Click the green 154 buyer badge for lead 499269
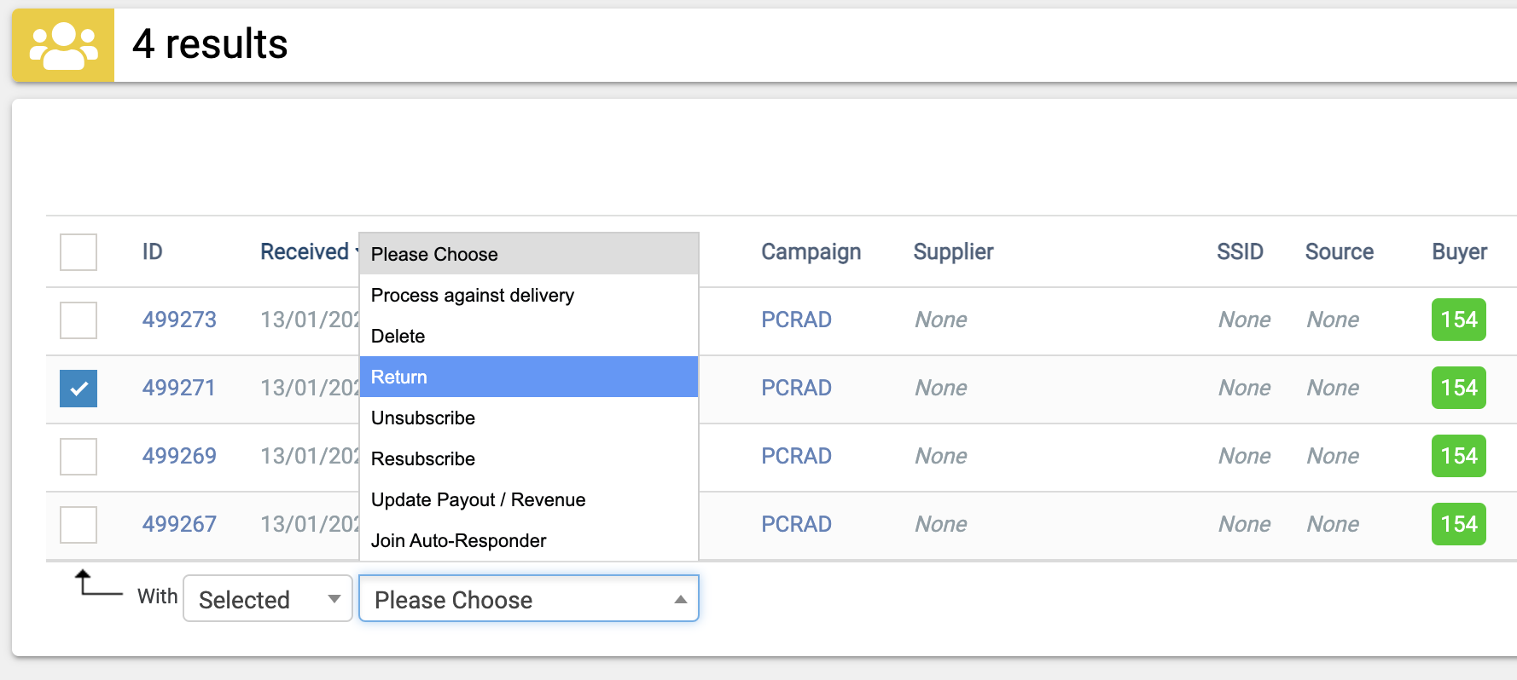 tap(1458, 456)
